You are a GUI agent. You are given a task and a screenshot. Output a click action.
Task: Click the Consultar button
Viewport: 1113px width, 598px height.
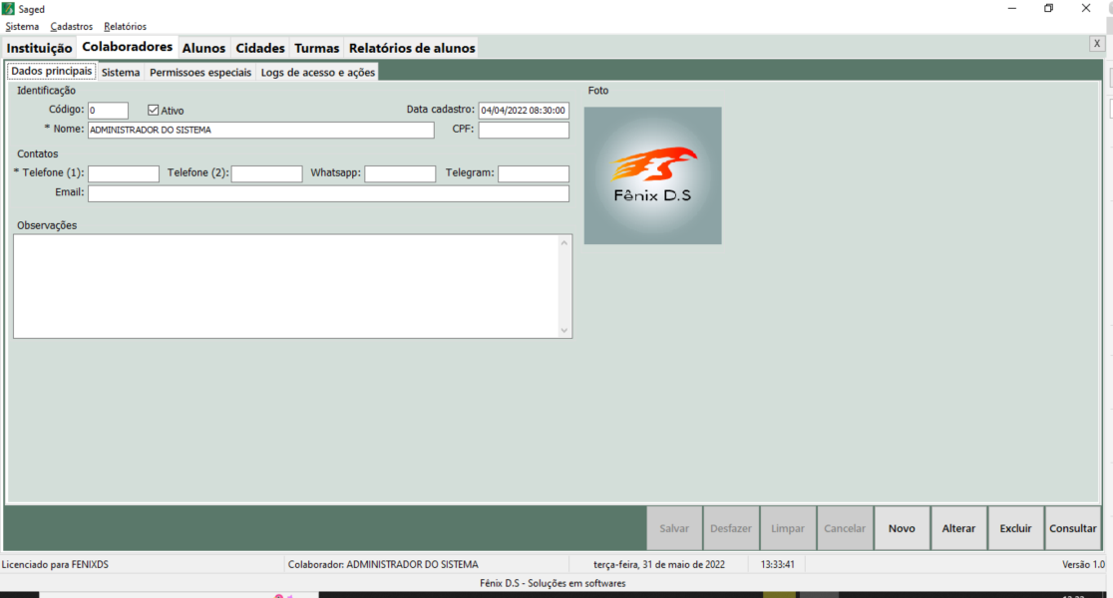1072,528
